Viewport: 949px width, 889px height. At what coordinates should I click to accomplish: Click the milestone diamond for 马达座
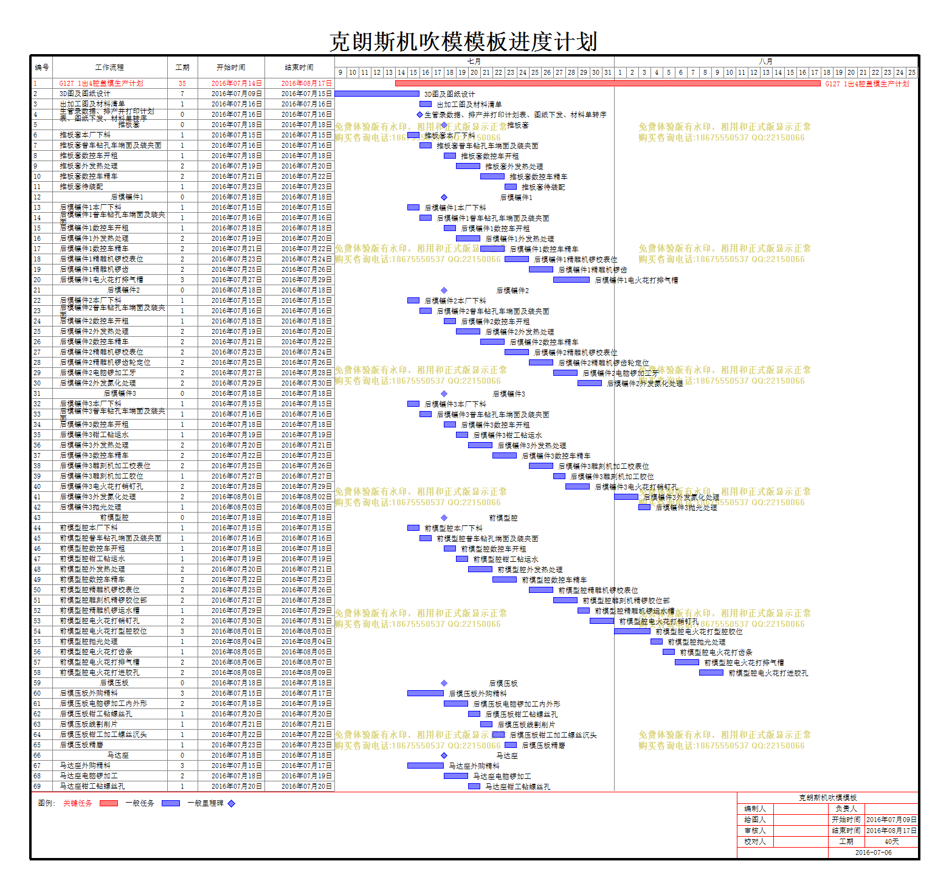pyautogui.click(x=444, y=755)
